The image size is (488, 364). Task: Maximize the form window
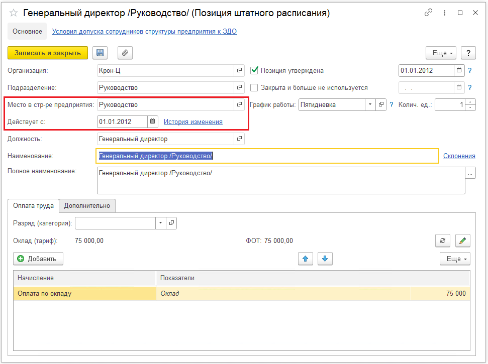click(460, 13)
